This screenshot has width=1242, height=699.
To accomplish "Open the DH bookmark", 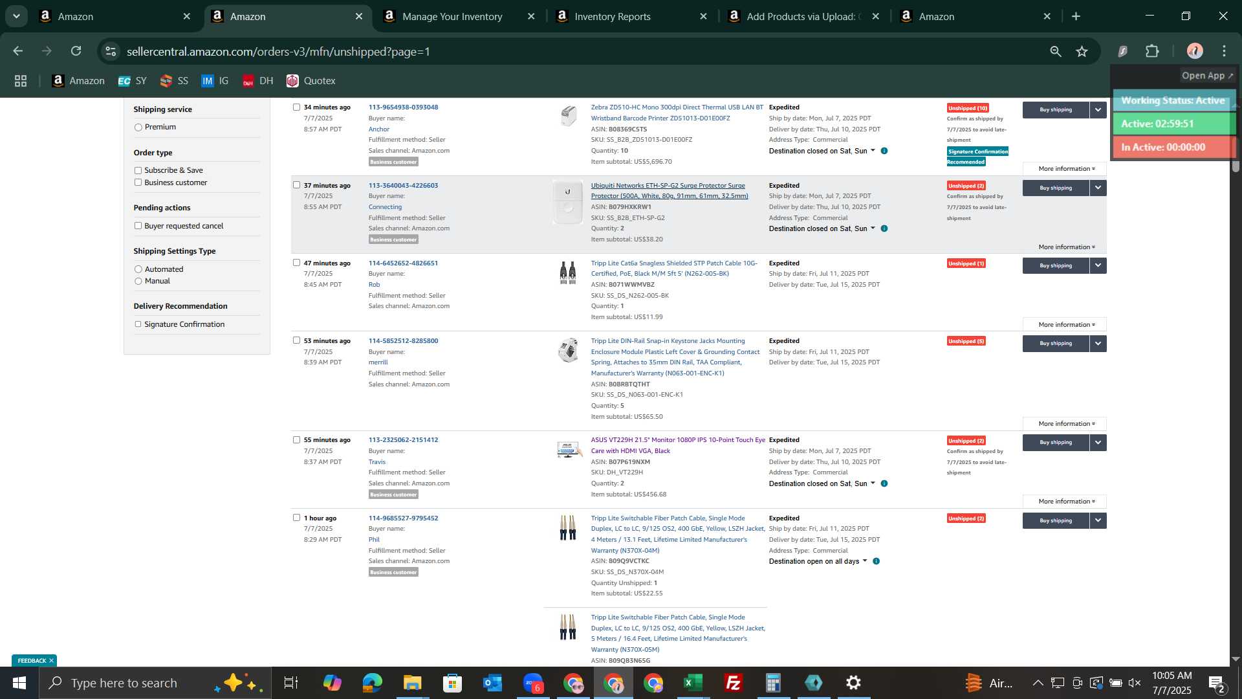I will pos(257,81).
